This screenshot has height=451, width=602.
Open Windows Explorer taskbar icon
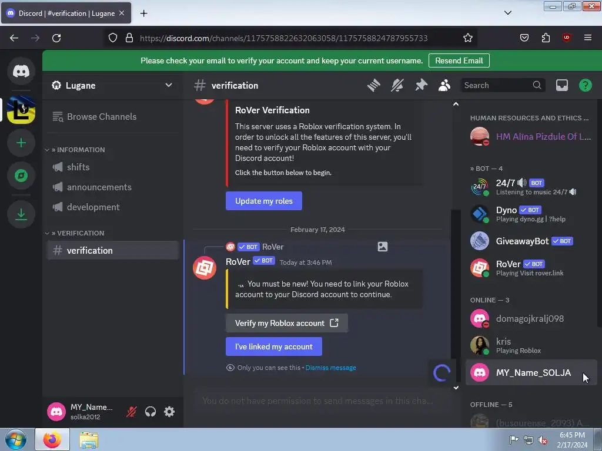pyautogui.click(x=89, y=440)
